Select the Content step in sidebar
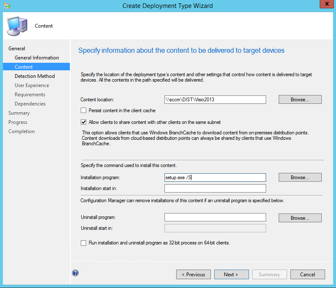 [36, 67]
